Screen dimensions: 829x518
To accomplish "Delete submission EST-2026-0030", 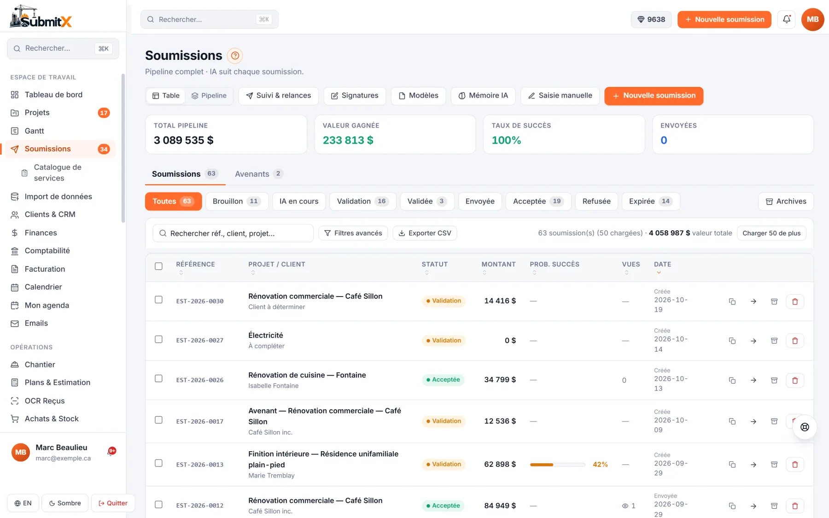I will click(795, 302).
